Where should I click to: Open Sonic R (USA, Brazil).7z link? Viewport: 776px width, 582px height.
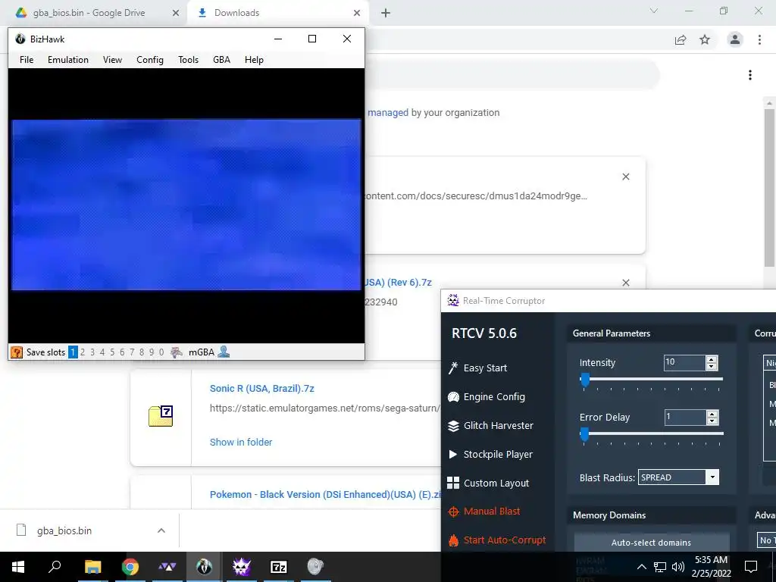tap(261, 389)
